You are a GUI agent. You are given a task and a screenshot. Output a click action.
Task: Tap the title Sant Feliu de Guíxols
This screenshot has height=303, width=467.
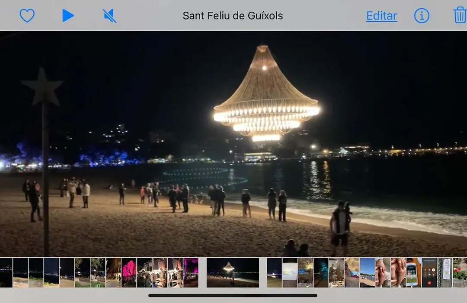coord(233,16)
